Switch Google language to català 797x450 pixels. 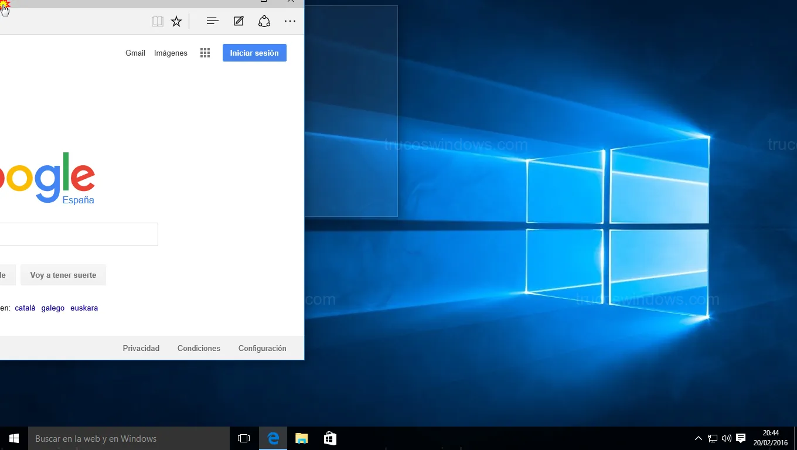pyautogui.click(x=25, y=308)
